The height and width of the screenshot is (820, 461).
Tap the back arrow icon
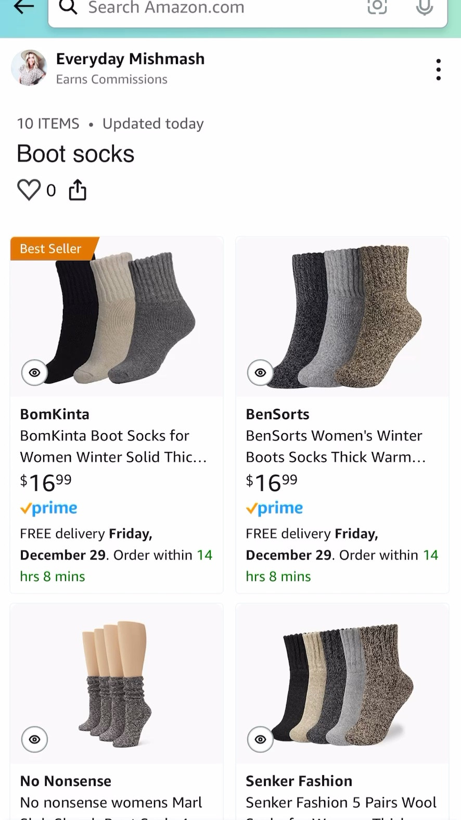(23, 7)
